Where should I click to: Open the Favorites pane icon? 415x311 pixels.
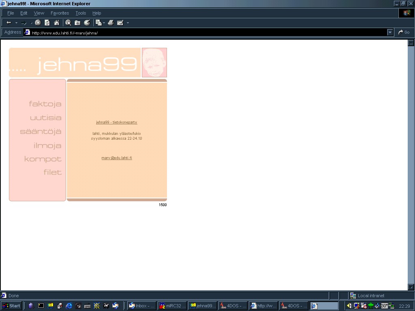[77, 23]
